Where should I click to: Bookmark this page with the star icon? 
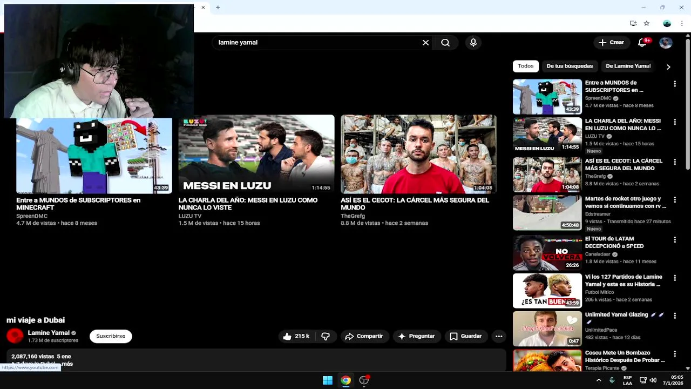pyautogui.click(x=647, y=23)
